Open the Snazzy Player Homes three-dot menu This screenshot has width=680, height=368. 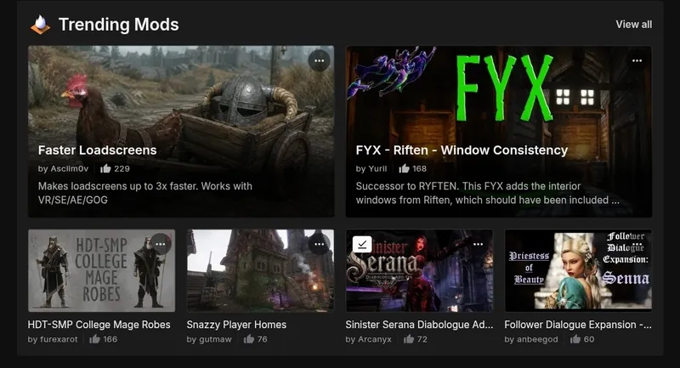320,245
